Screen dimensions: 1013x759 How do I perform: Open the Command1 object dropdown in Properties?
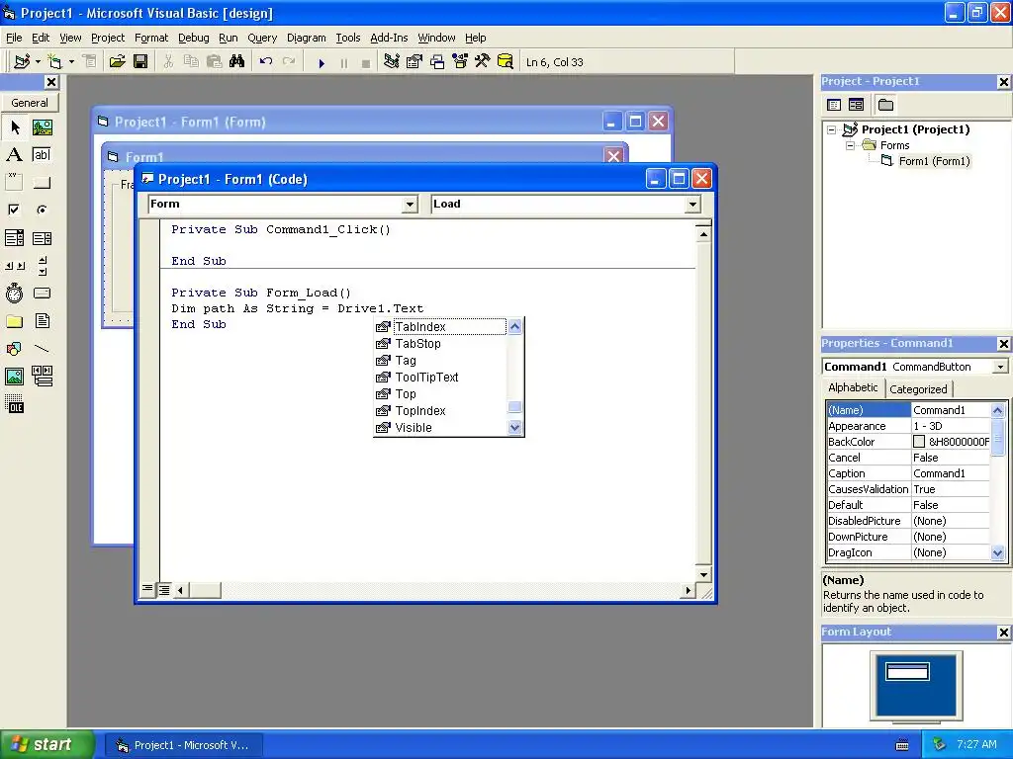pyautogui.click(x=1000, y=367)
